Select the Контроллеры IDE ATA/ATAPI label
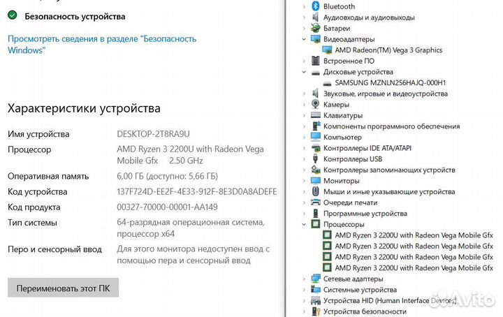 pyautogui.click(x=367, y=148)
